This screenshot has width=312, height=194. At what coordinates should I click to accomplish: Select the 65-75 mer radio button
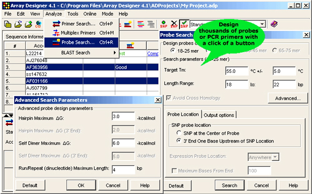(275, 51)
